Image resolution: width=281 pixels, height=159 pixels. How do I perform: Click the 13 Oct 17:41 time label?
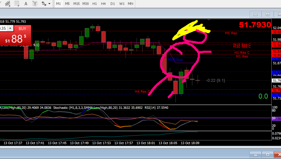pos(35,143)
